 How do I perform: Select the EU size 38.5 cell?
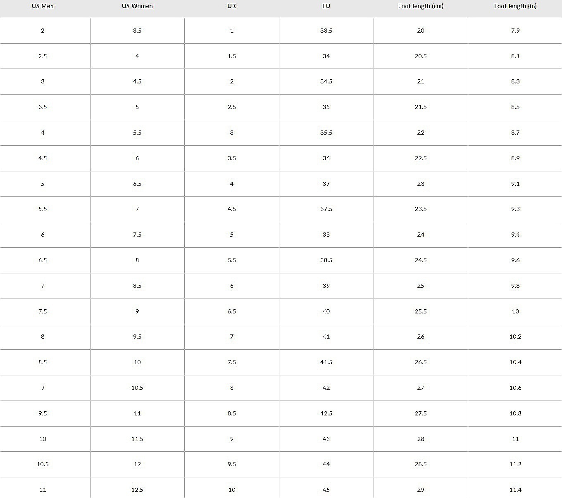point(326,260)
